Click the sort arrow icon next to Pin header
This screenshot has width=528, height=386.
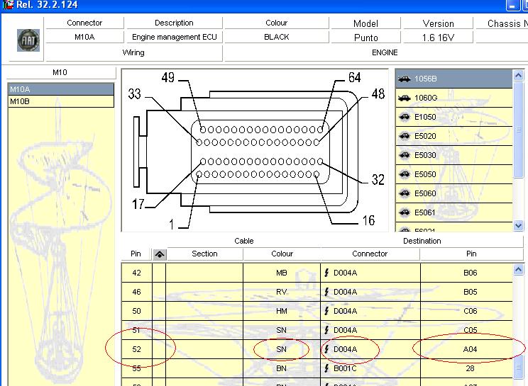pyautogui.click(x=160, y=255)
